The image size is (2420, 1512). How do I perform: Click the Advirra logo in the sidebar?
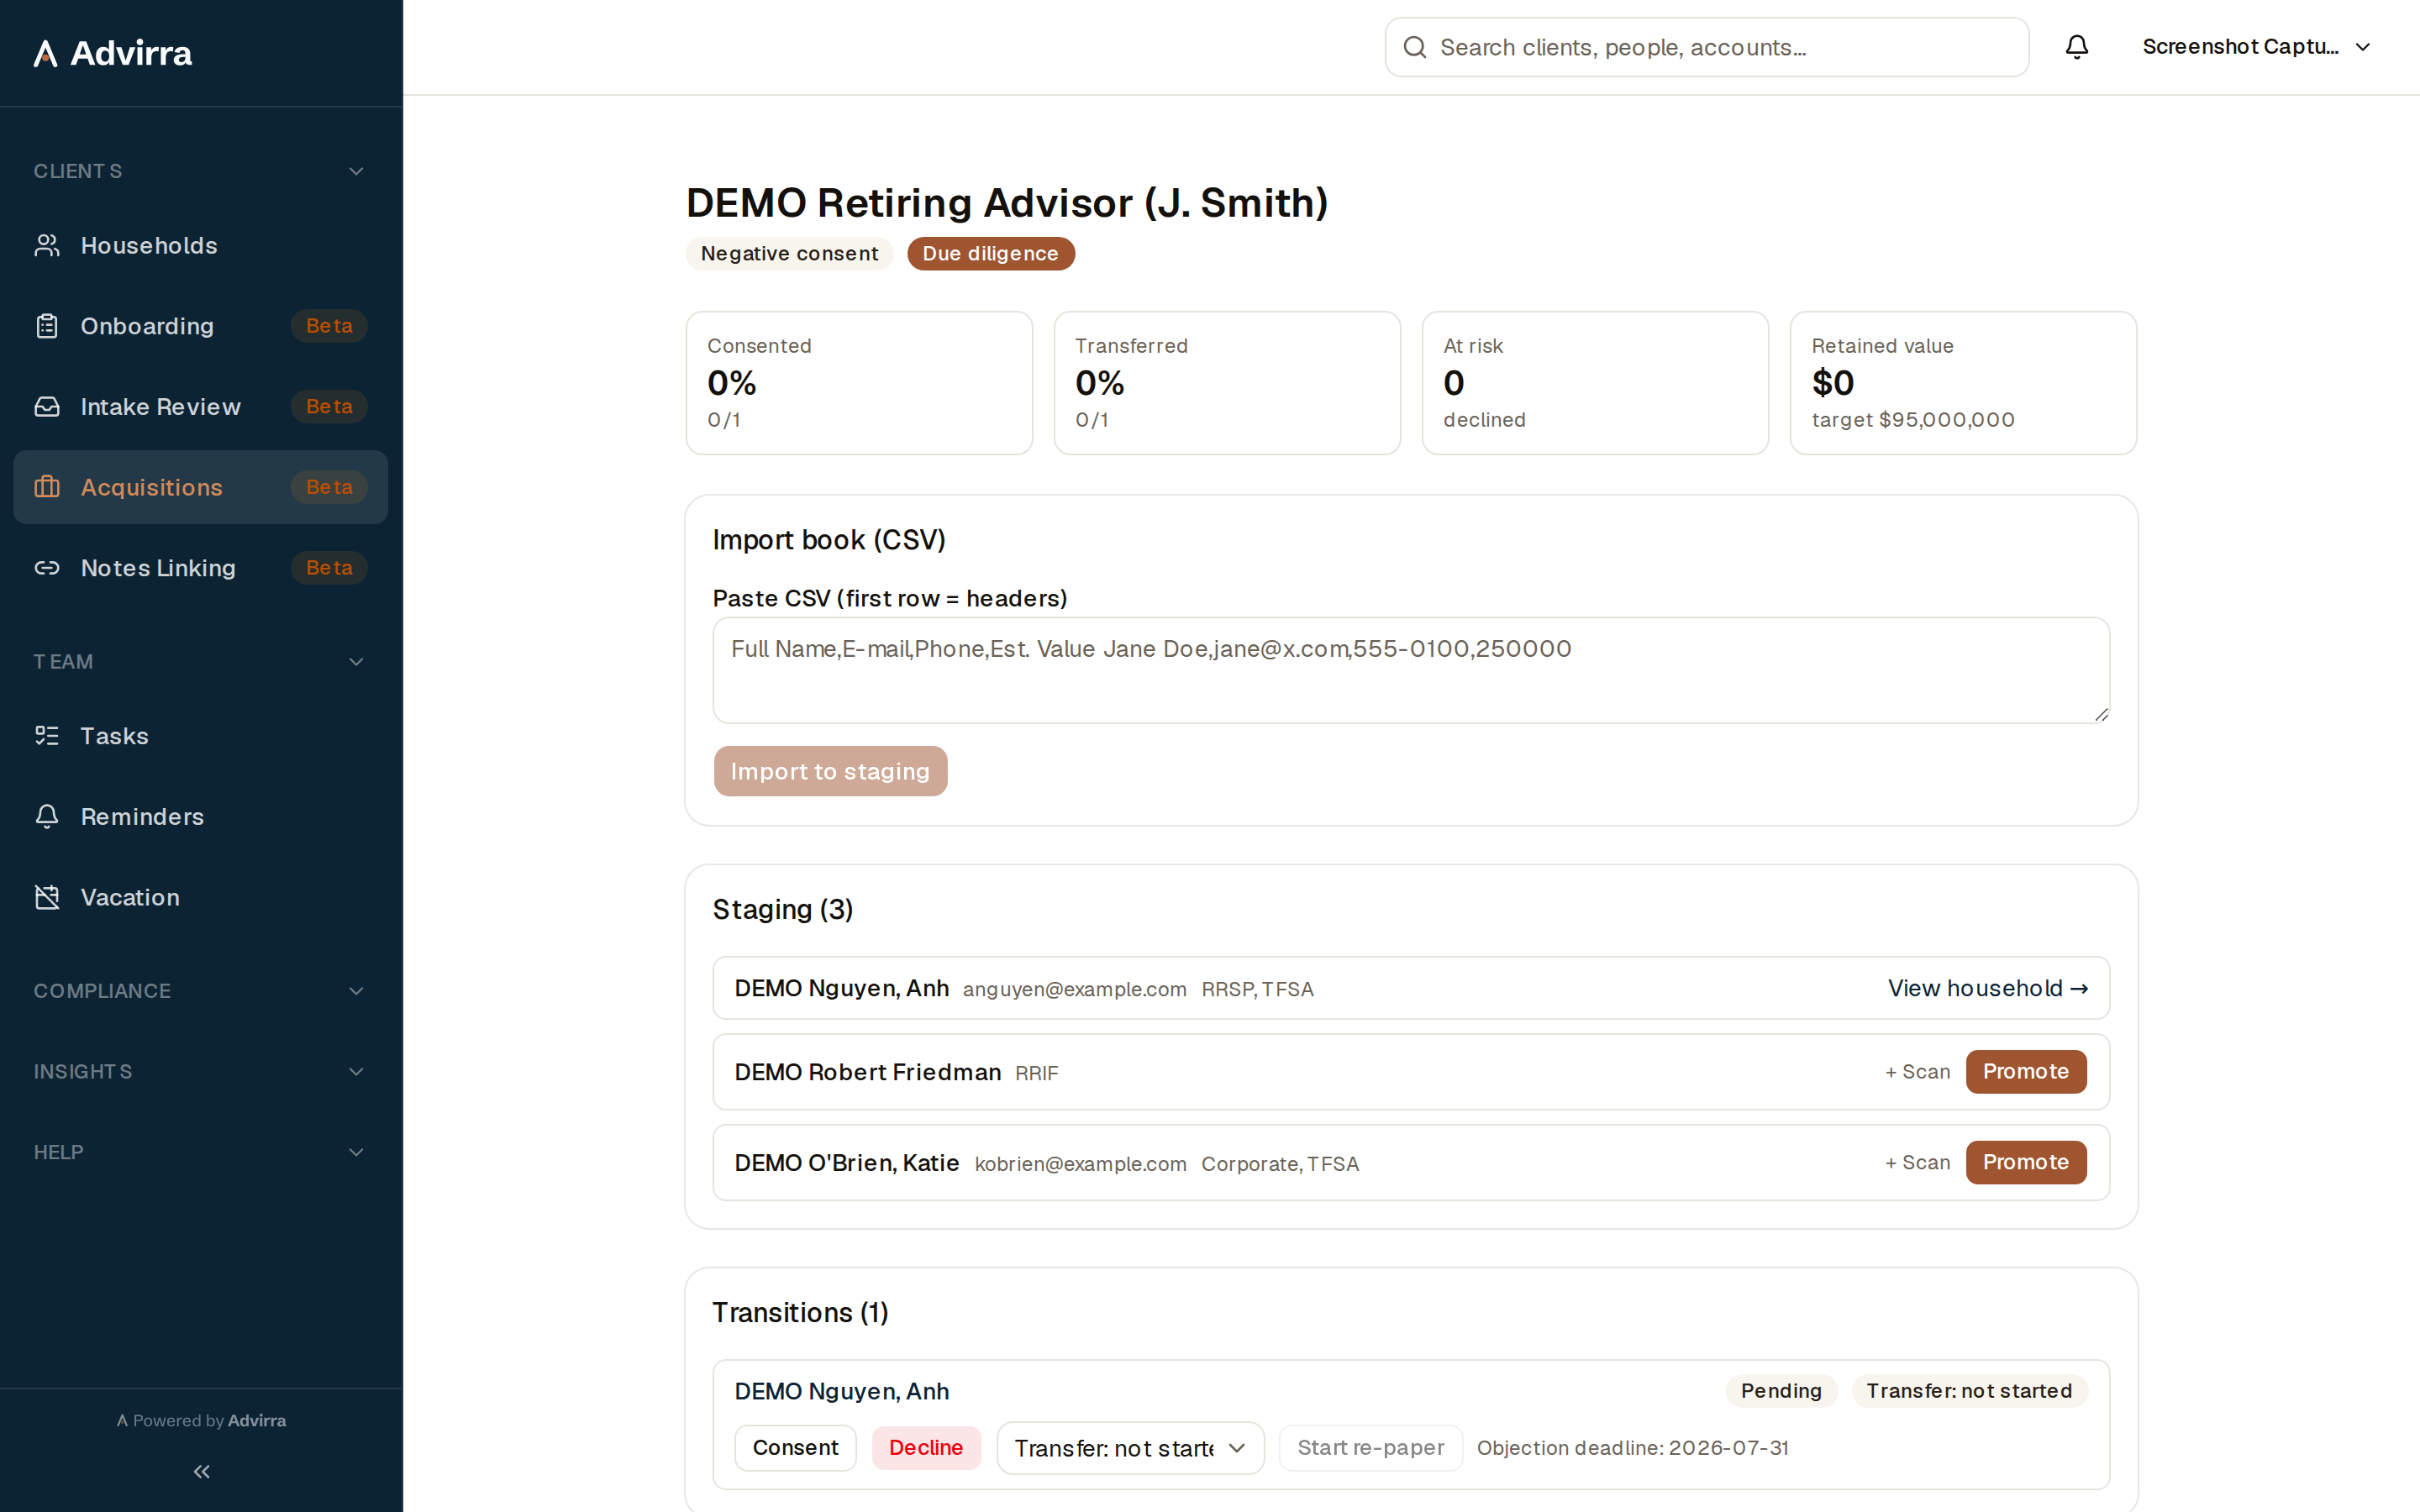[x=112, y=53]
